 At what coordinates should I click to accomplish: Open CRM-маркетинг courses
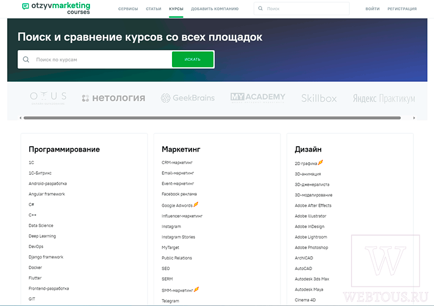177,162
